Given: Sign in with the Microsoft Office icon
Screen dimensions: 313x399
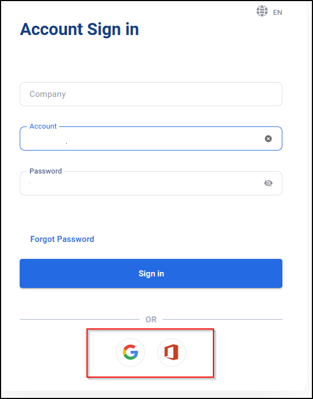Looking at the screenshot, I should pos(171,352).
